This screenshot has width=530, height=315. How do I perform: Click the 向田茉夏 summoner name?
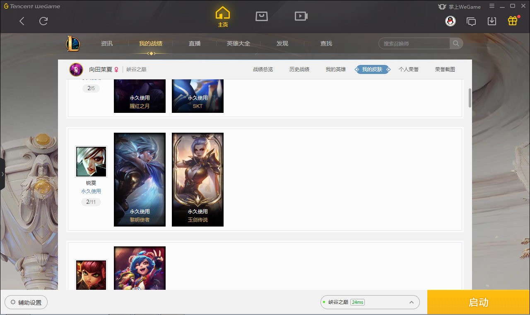[101, 69]
